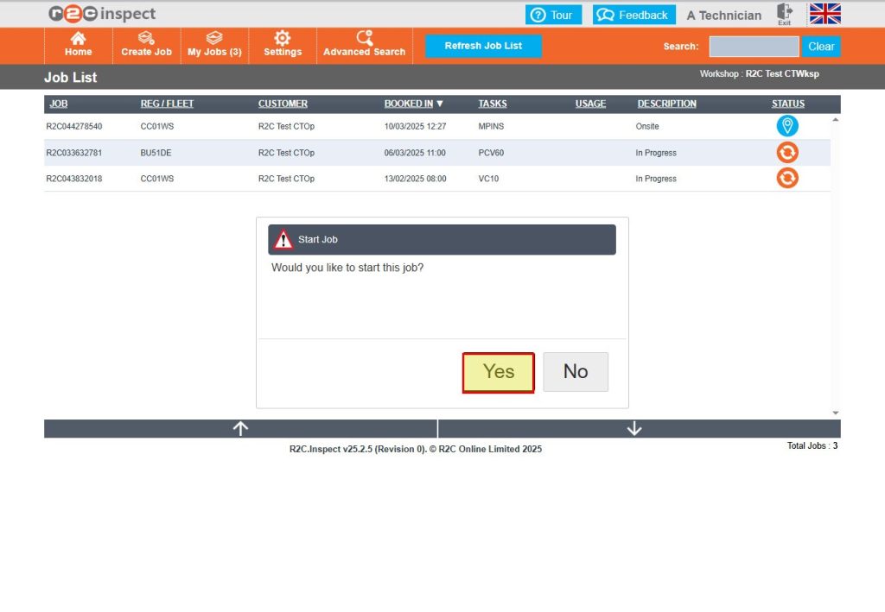Toggle the BOOKED IN sort arrow
The width and height of the screenshot is (885, 612).
[438, 104]
